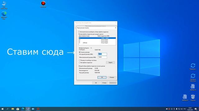Switch to red recorder app on taskbar
199x111 pixels.
tap(38, 109)
